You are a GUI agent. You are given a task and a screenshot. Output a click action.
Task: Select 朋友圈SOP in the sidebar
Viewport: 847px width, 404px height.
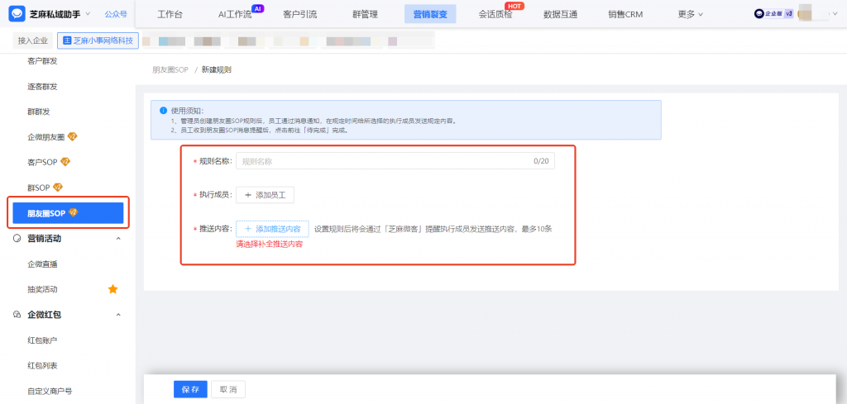coord(68,213)
